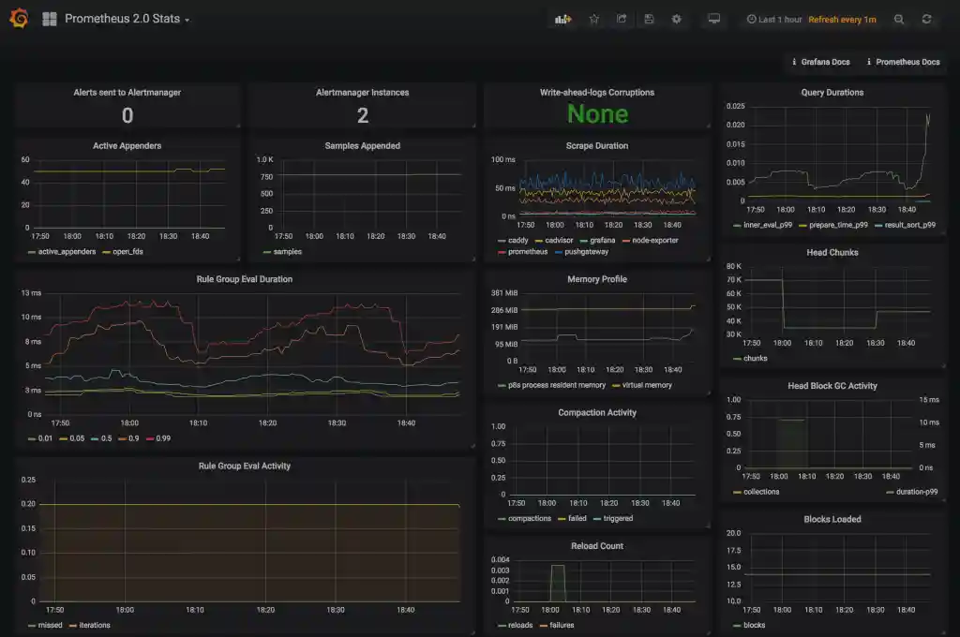Open Query Durations panel title menu
The height and width of the screenshot is (637, 960).
pyautogui.click(x=832, y=93)
